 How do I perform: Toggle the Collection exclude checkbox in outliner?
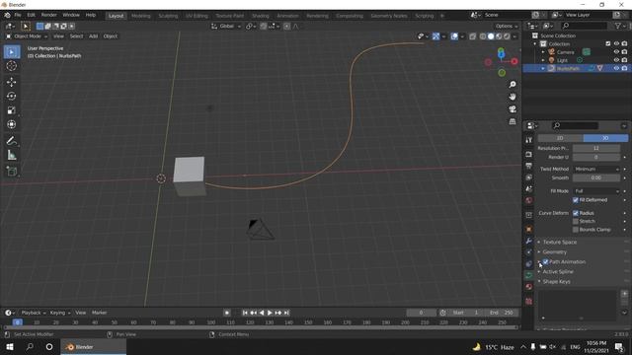click(608, 43)
